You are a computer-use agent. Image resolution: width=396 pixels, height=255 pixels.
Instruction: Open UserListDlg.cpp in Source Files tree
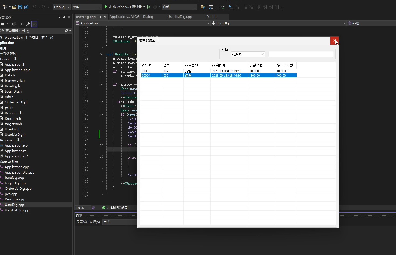coord(17,210)
